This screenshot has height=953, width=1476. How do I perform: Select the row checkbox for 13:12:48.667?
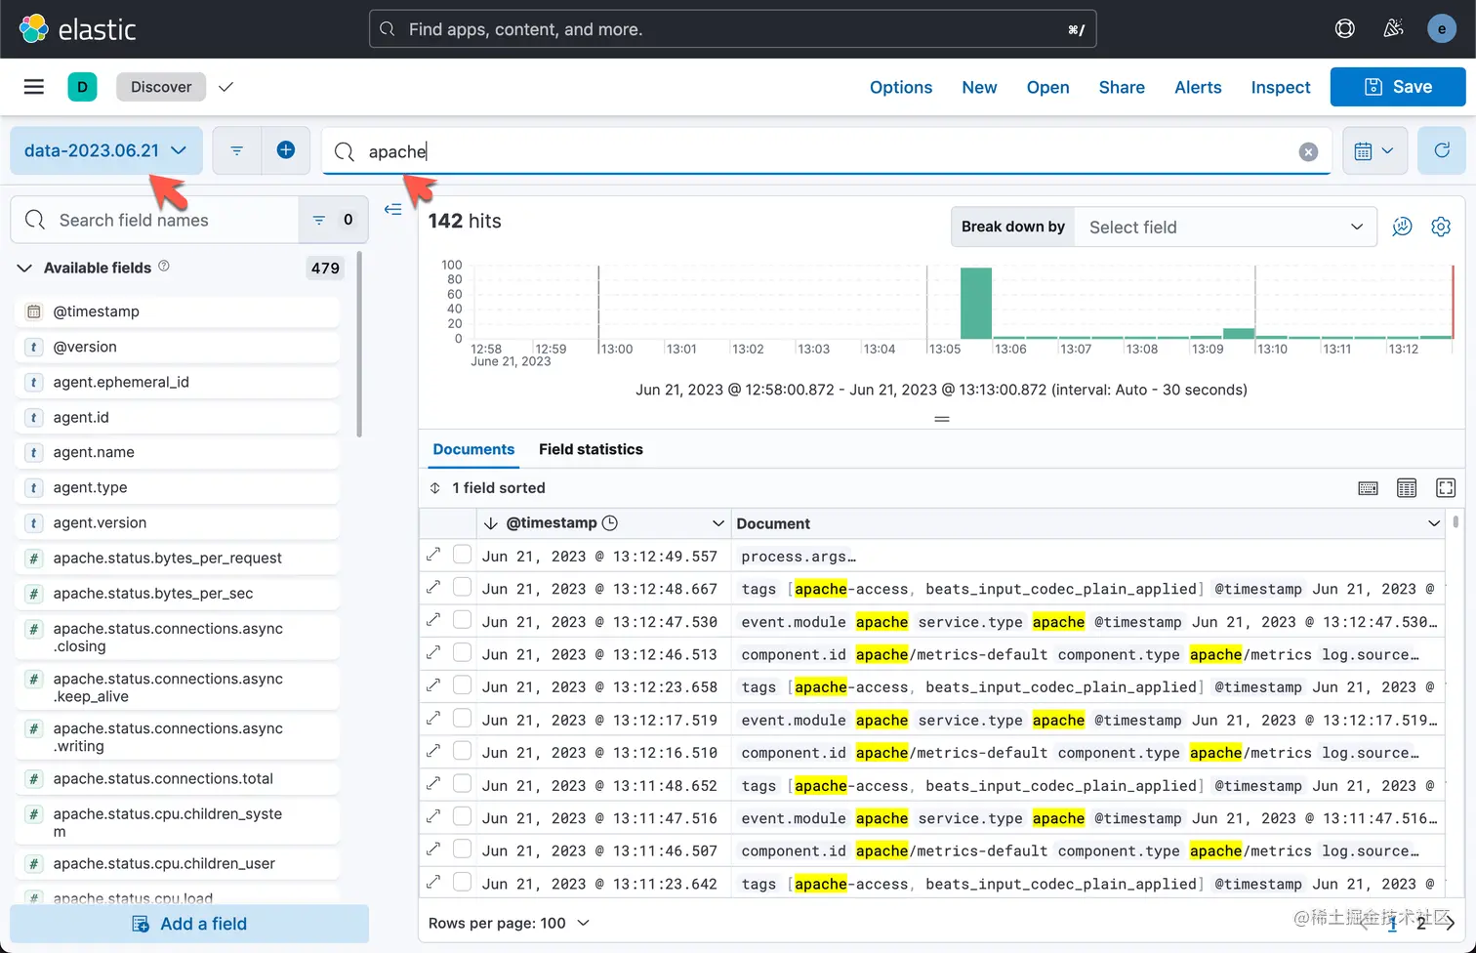click(463, 587)
